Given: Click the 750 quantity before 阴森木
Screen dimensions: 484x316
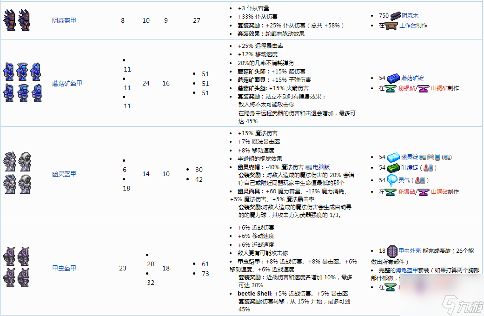Looking at the screenshot, I should point(384,16).
